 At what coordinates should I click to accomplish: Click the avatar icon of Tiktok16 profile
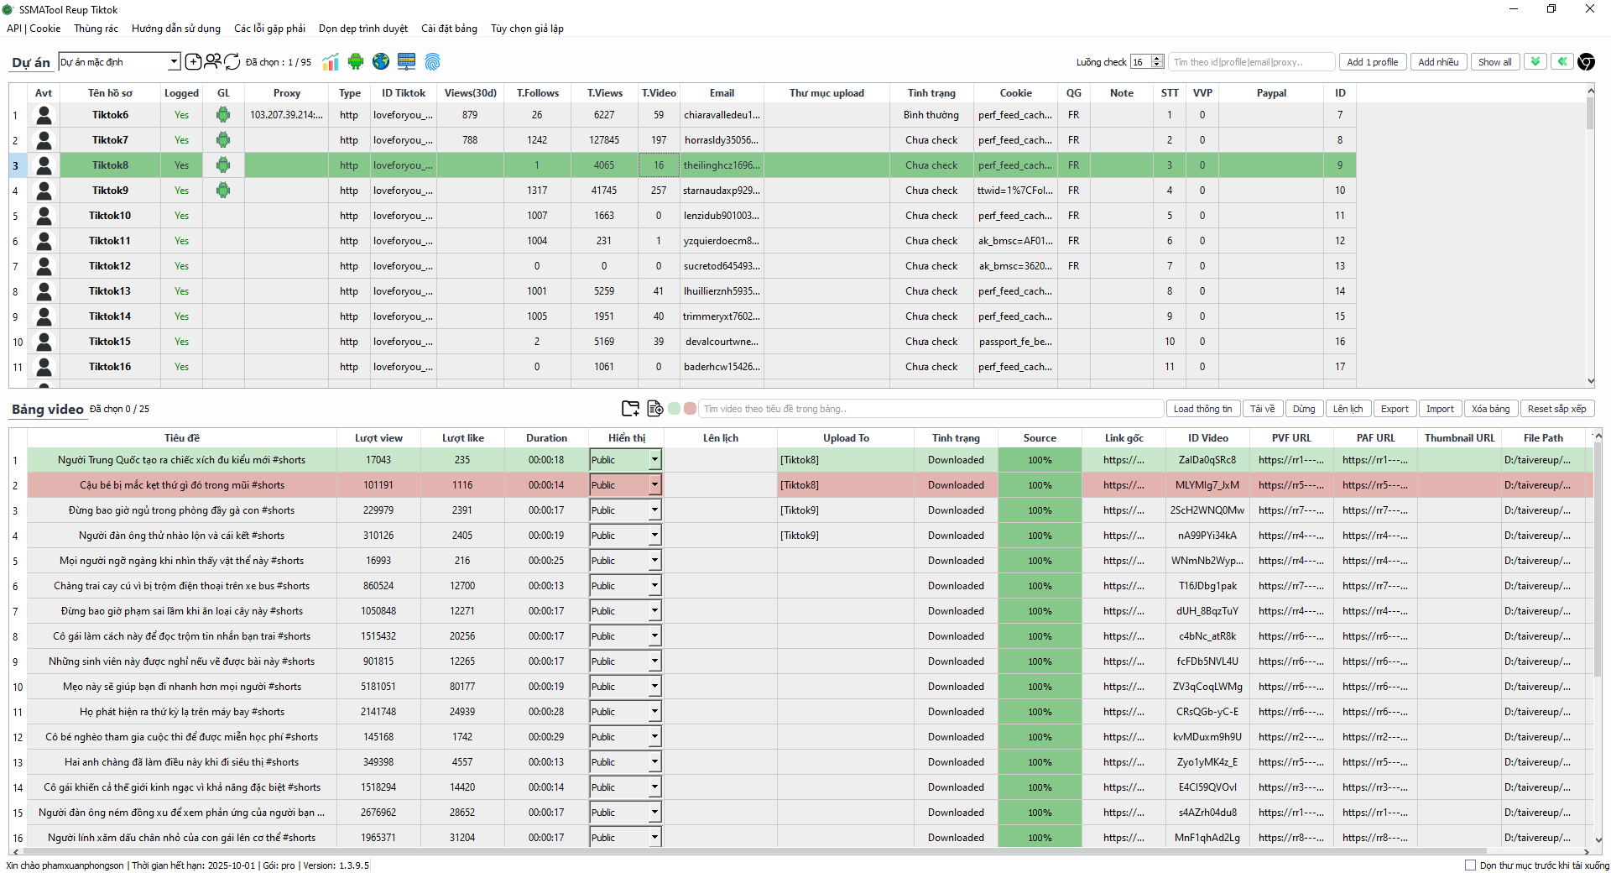pos(44,367)
